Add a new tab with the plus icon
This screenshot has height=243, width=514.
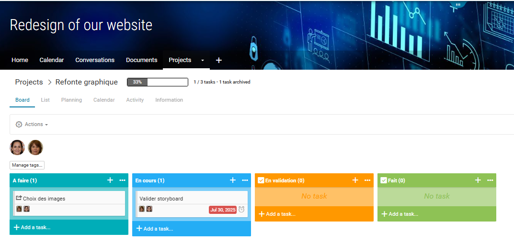pyautogui.click(x=219, y=60)
